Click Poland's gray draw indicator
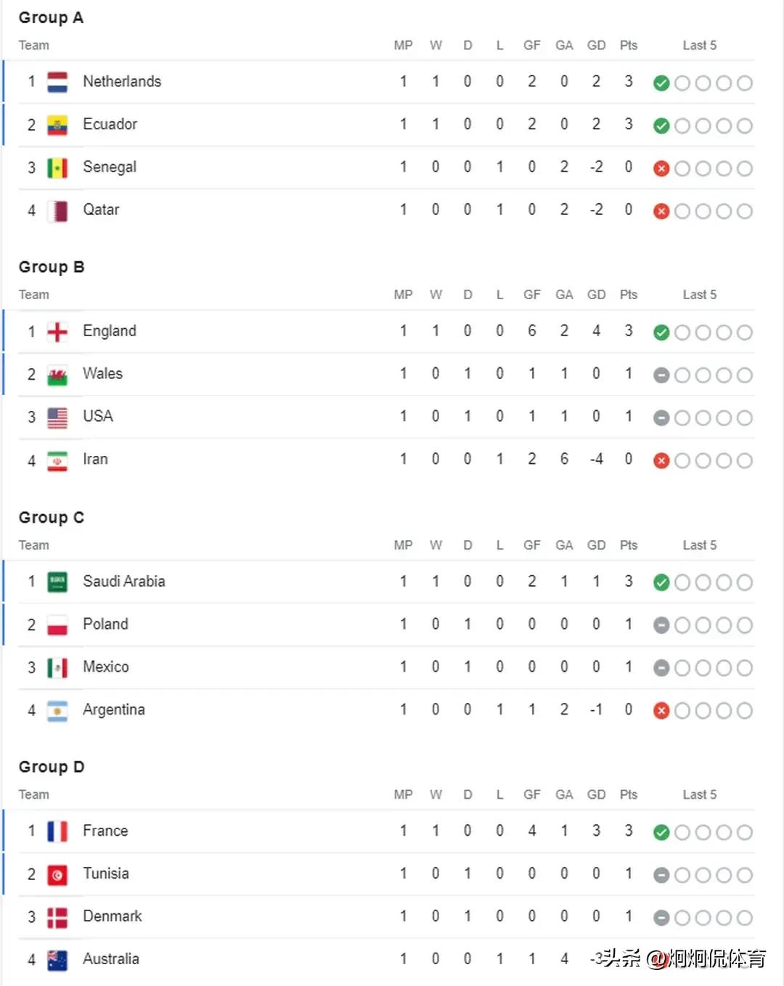784x986 pixels. coord(661,625)
